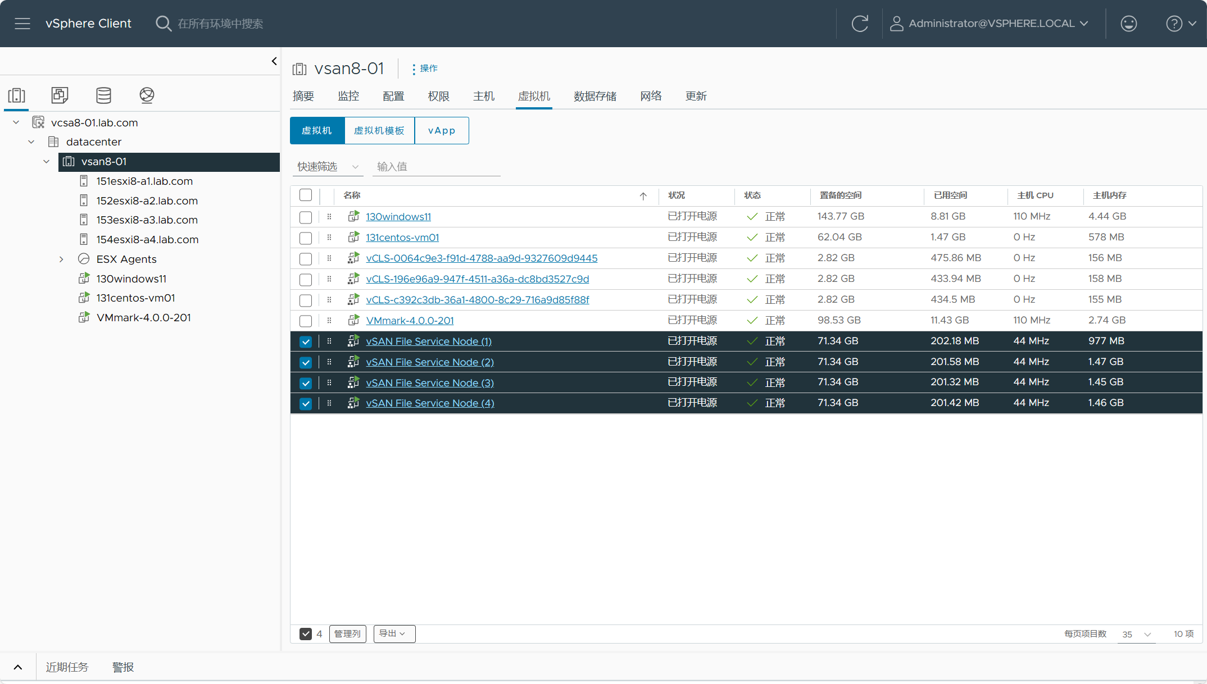Click VM icon beside VMmark-4.0.0-201 in table
The height and width of the screenshot is (684, 1207).
353,320
